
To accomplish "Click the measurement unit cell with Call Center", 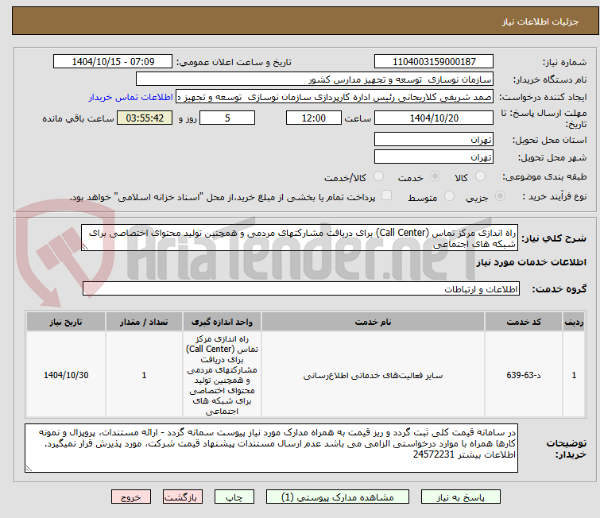I will pyautogui.click(x=222, y=374).
